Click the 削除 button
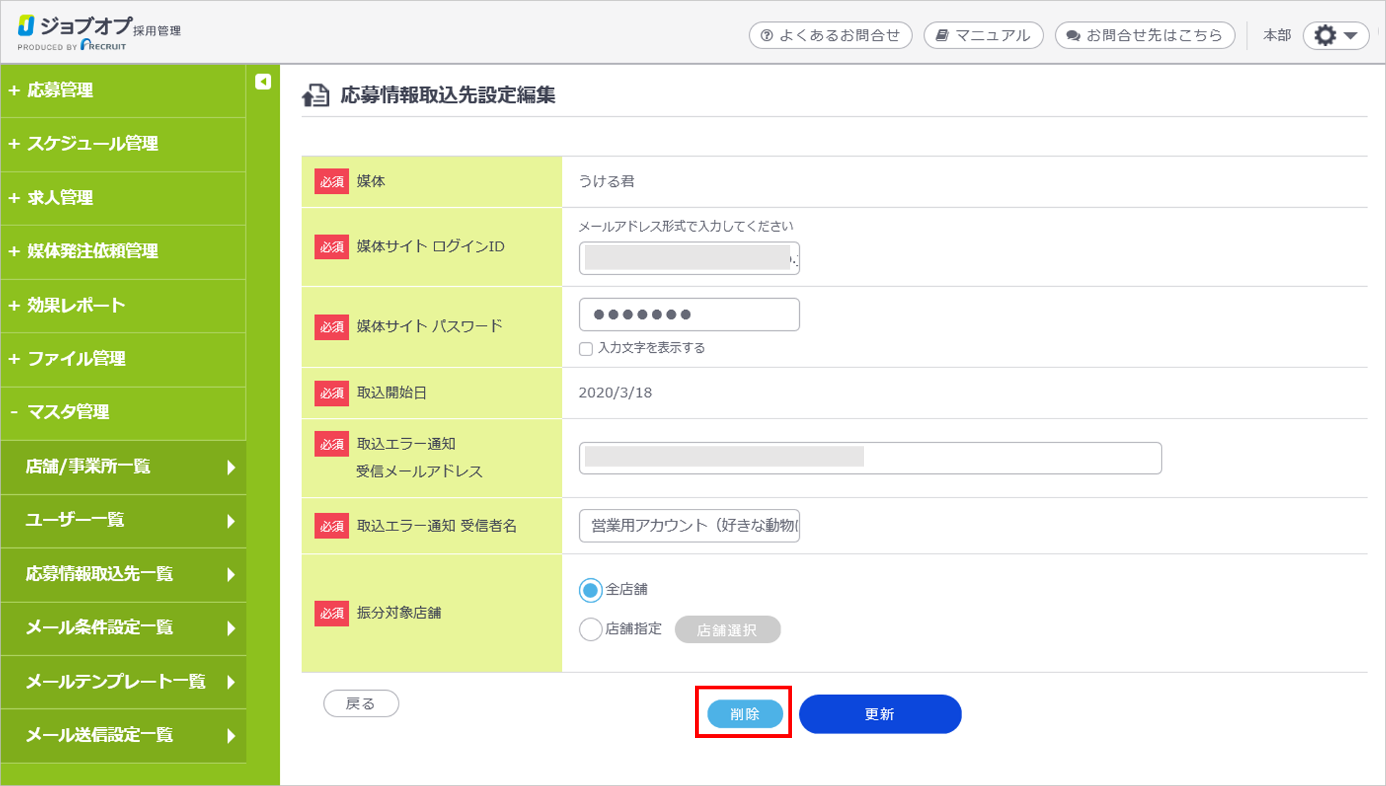Screen dimensions: 1386x786 pos(744,714)
